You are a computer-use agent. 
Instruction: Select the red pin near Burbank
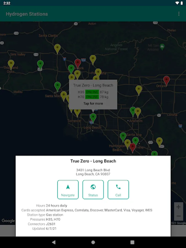click(x=78, y=64)
